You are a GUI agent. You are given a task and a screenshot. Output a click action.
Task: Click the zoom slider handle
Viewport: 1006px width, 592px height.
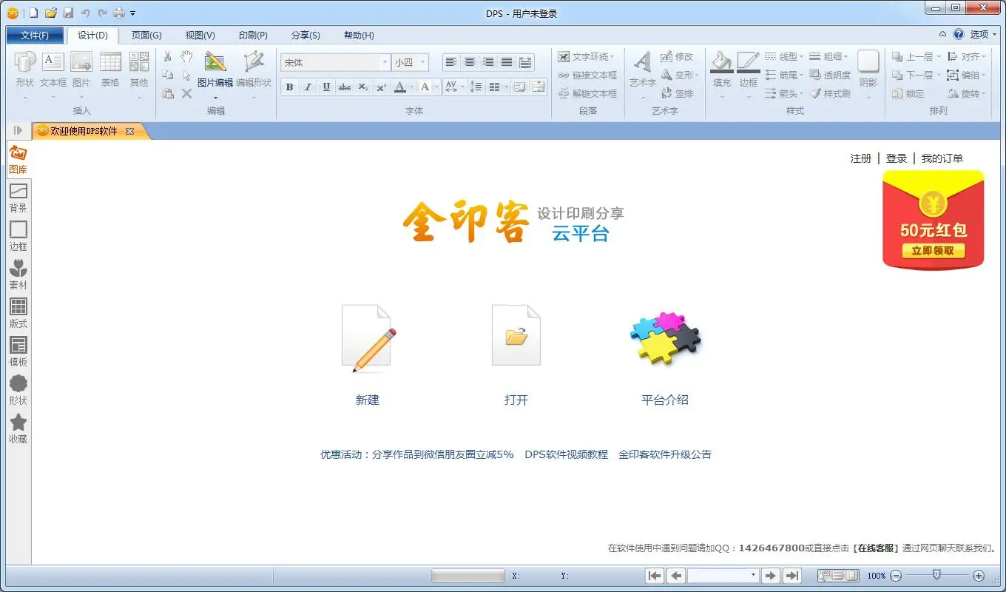click(x=936, y=574)
